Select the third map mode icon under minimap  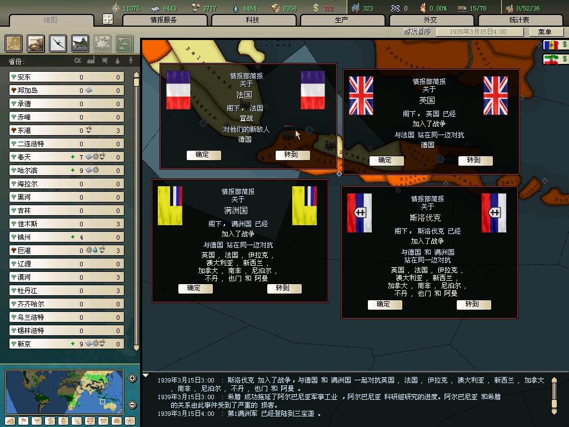(37, 421)
